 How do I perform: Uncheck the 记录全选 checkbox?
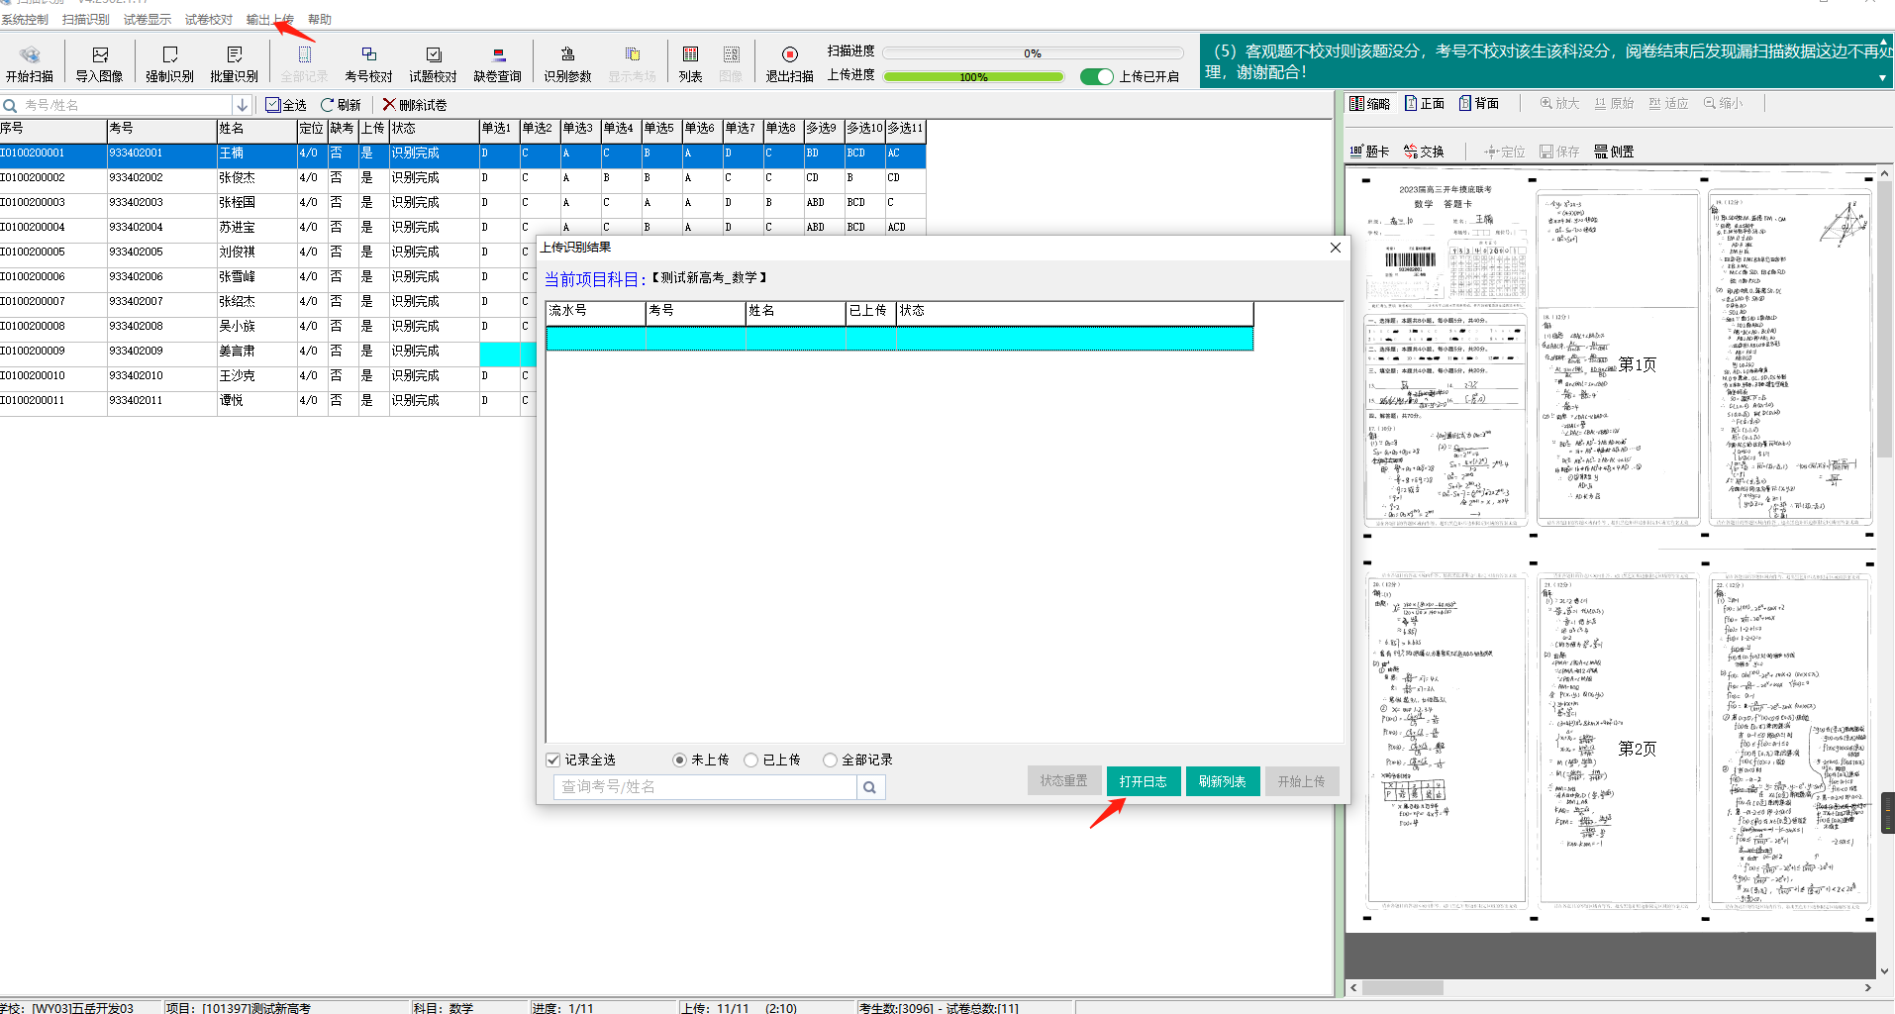pyautogui.click(x=553, y=760)
